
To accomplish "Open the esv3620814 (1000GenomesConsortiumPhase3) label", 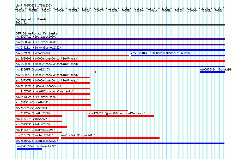I will (x=162, y=53).
